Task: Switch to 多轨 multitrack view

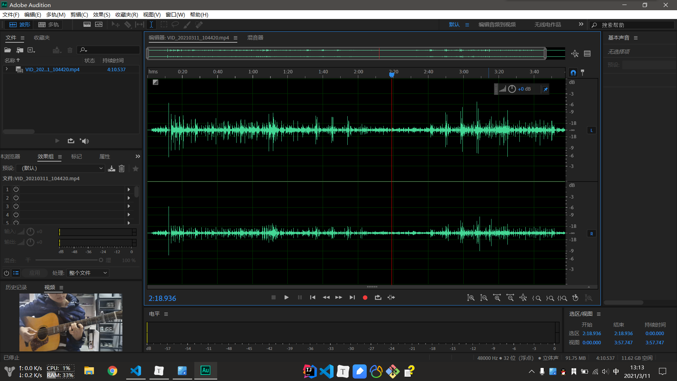Action: (49, 25)
